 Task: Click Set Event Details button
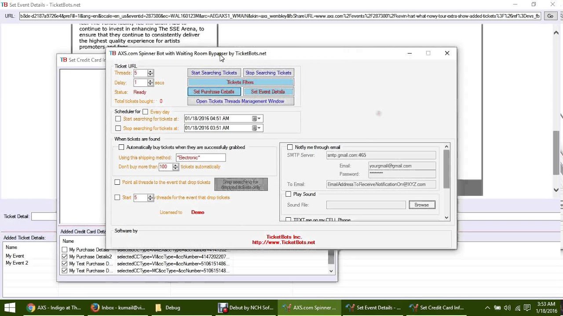268,92
